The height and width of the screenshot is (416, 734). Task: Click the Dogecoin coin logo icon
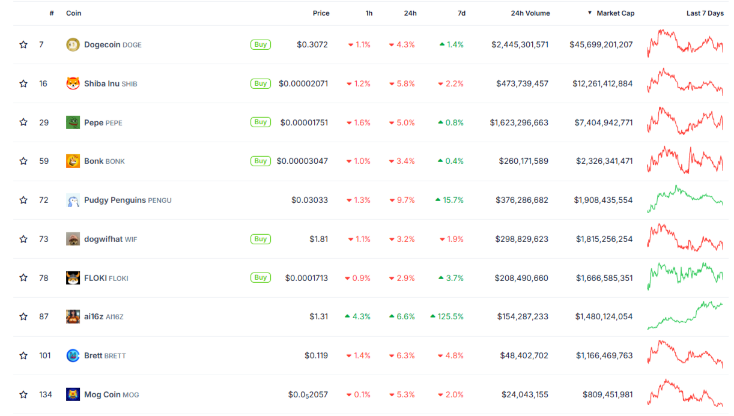pos(73,44)
